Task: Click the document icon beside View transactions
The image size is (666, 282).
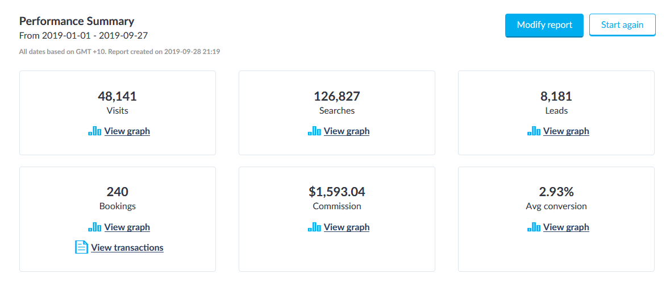Action: click(82, 247)
